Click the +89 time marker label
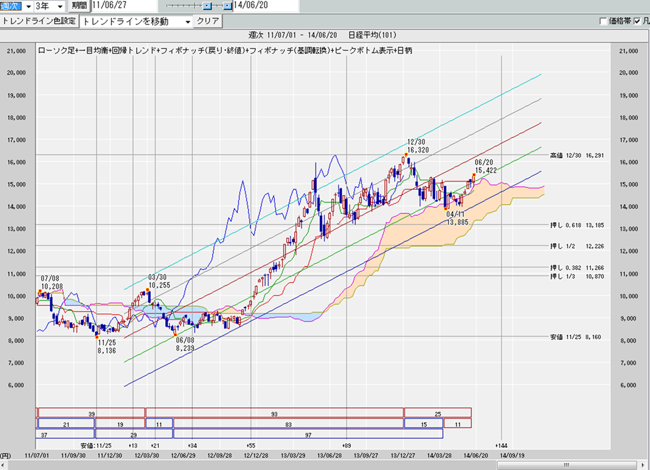 point(346,446)
